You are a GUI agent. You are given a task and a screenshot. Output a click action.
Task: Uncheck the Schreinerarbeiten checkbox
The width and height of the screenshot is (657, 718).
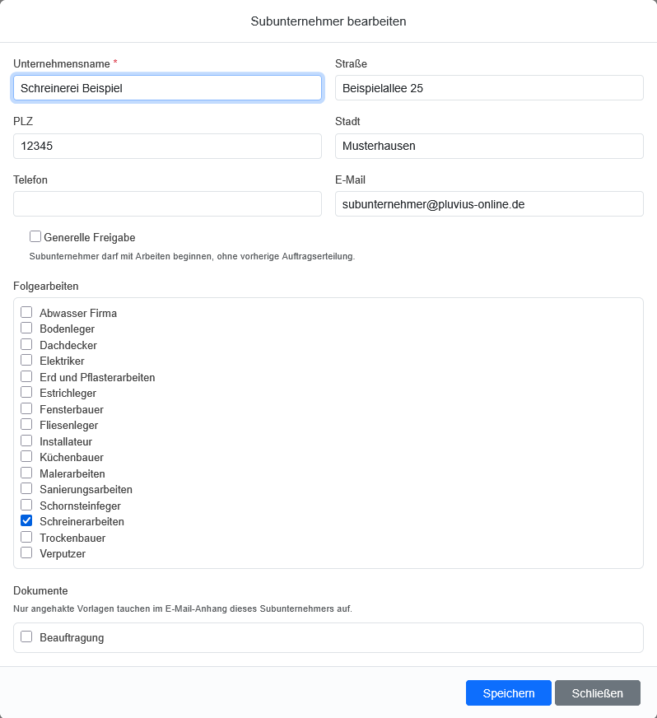click(26, 520)
